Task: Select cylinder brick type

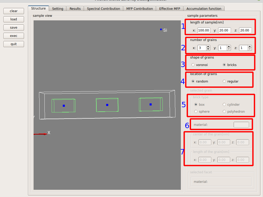Action: [231, 104]
